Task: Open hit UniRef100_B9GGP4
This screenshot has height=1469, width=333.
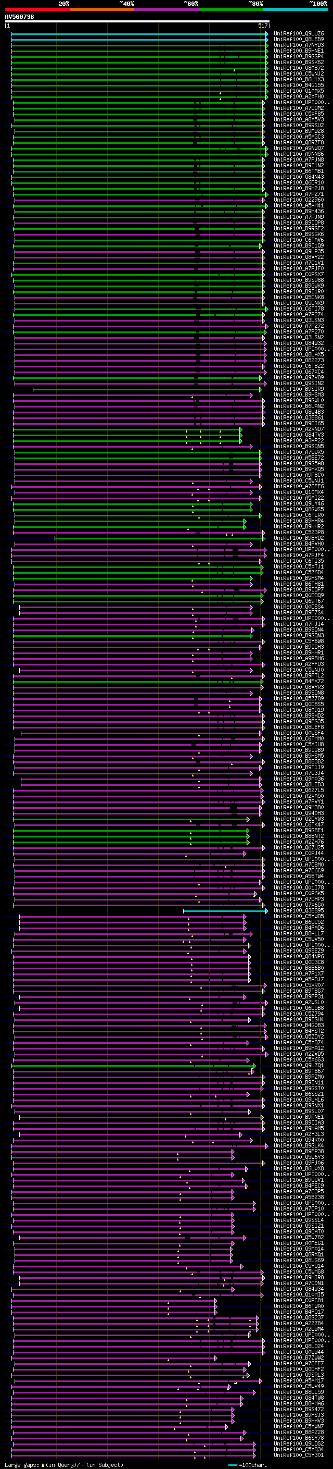Action: [299, 56]
